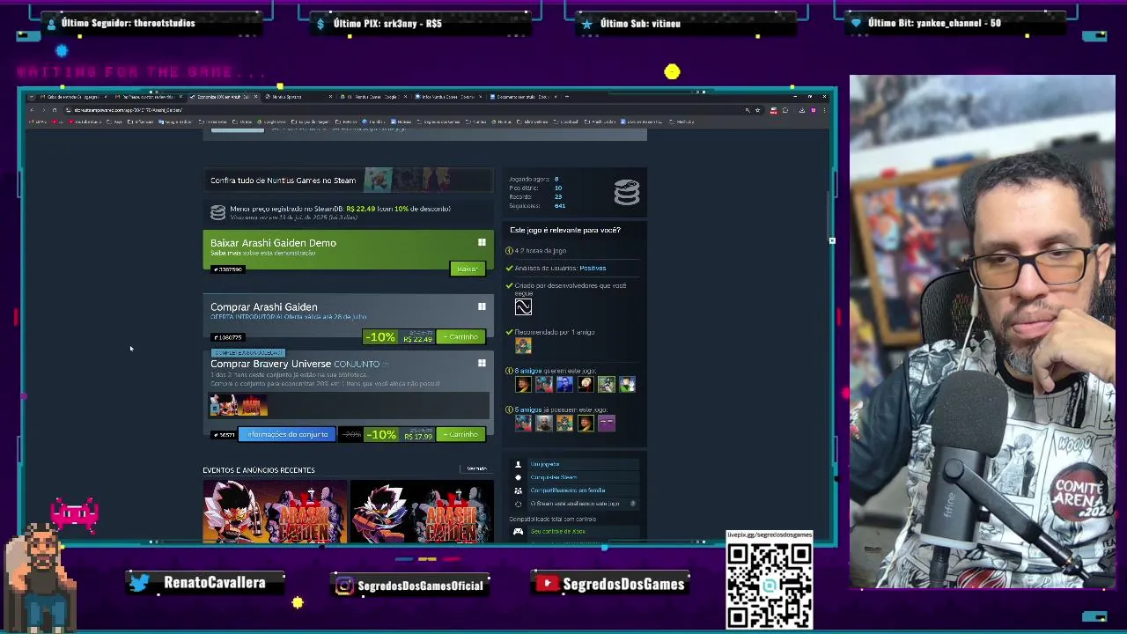The image size is (1127, 634).
Task: Open Positivas user reviews link
Action: tap(593, 268)
